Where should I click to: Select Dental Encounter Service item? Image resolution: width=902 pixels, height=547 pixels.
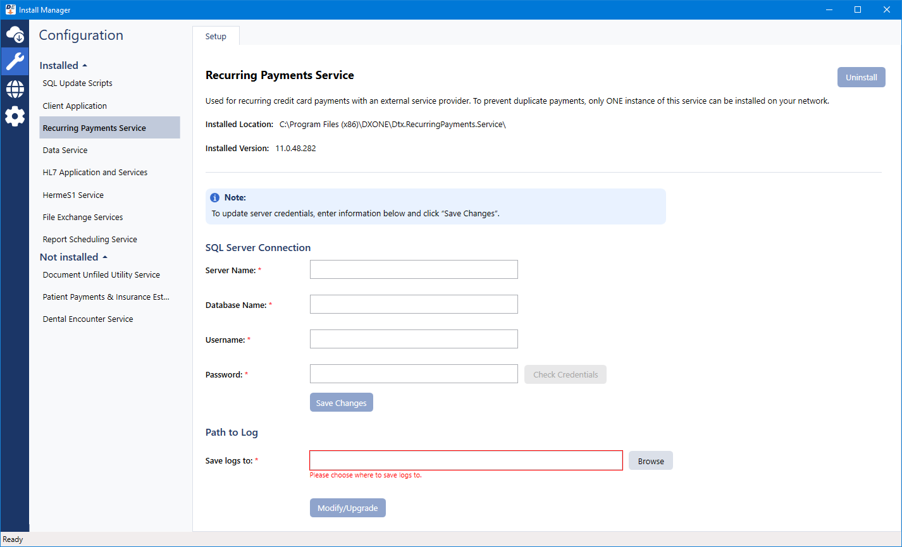(x=88, y=319)
